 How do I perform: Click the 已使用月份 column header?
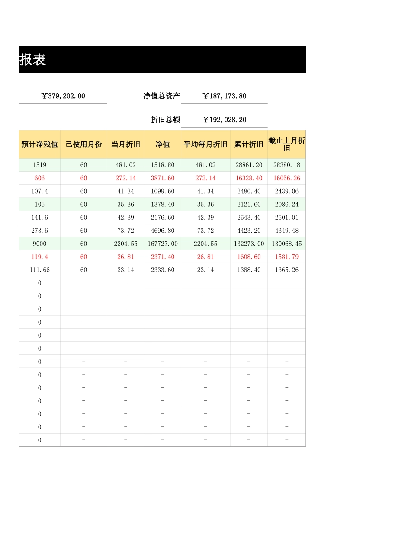click(x=83, y=144)
